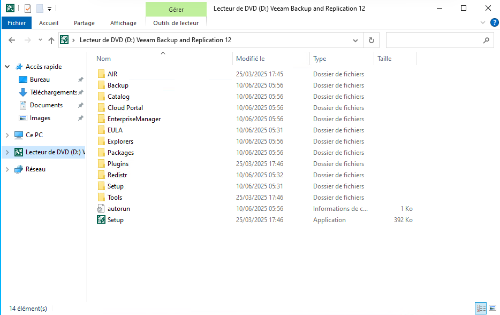
Task: Open the Fichier menu
Action: coord(16,23)
